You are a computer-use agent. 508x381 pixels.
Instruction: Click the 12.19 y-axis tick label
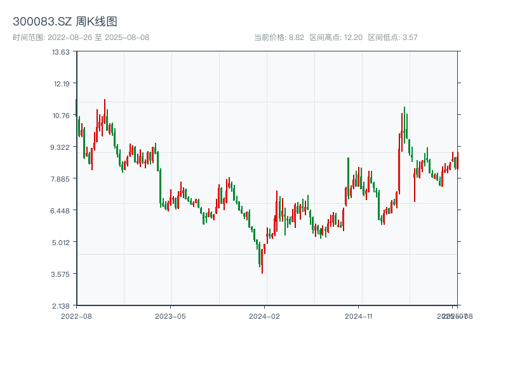tap(61, 84)
